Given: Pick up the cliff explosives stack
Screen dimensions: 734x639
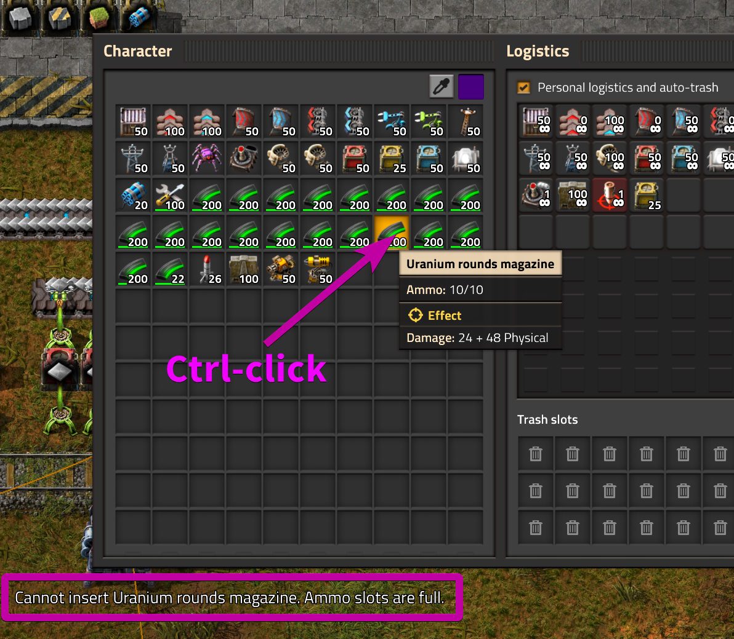Looking at the screenshot, I should click(133, 196).
